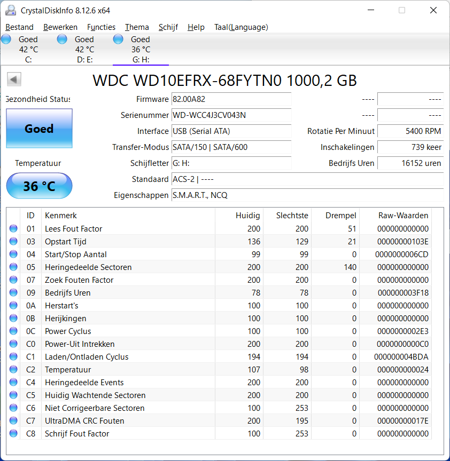Click the CrystalDiskInfo app icon in title bar

click(11, 10)
